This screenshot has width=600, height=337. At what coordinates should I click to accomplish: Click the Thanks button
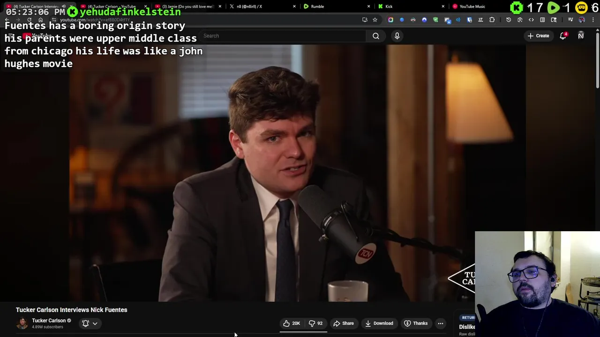[416, 323]
